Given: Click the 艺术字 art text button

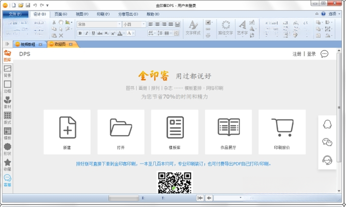Looking at the screenshot, I should click(242, 28).
